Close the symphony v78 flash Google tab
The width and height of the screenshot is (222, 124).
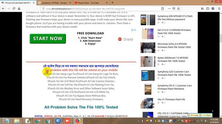(70, 3)
